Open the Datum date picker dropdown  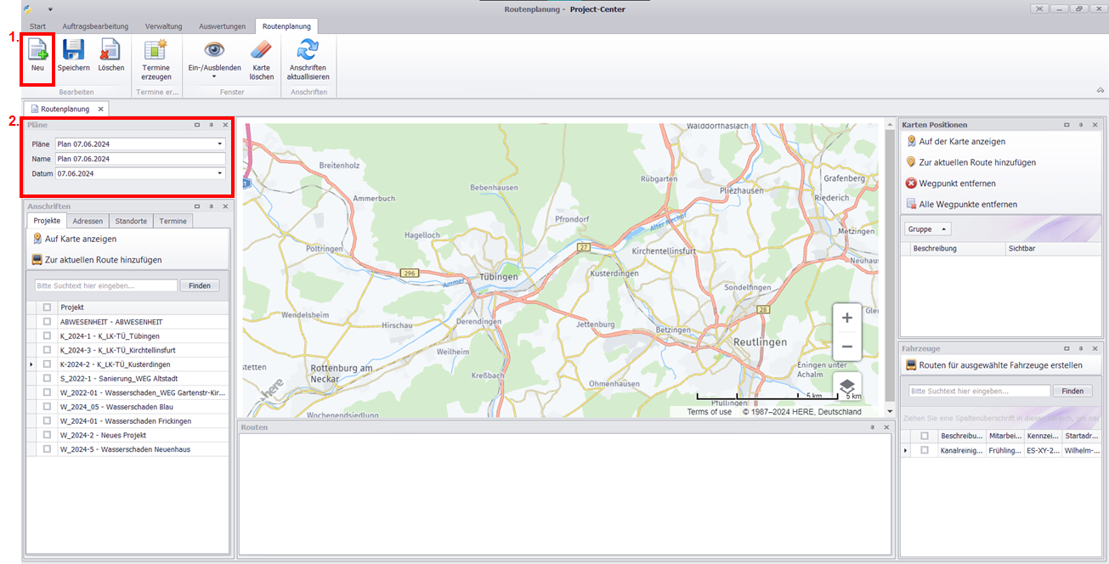(x=220, y=173)
